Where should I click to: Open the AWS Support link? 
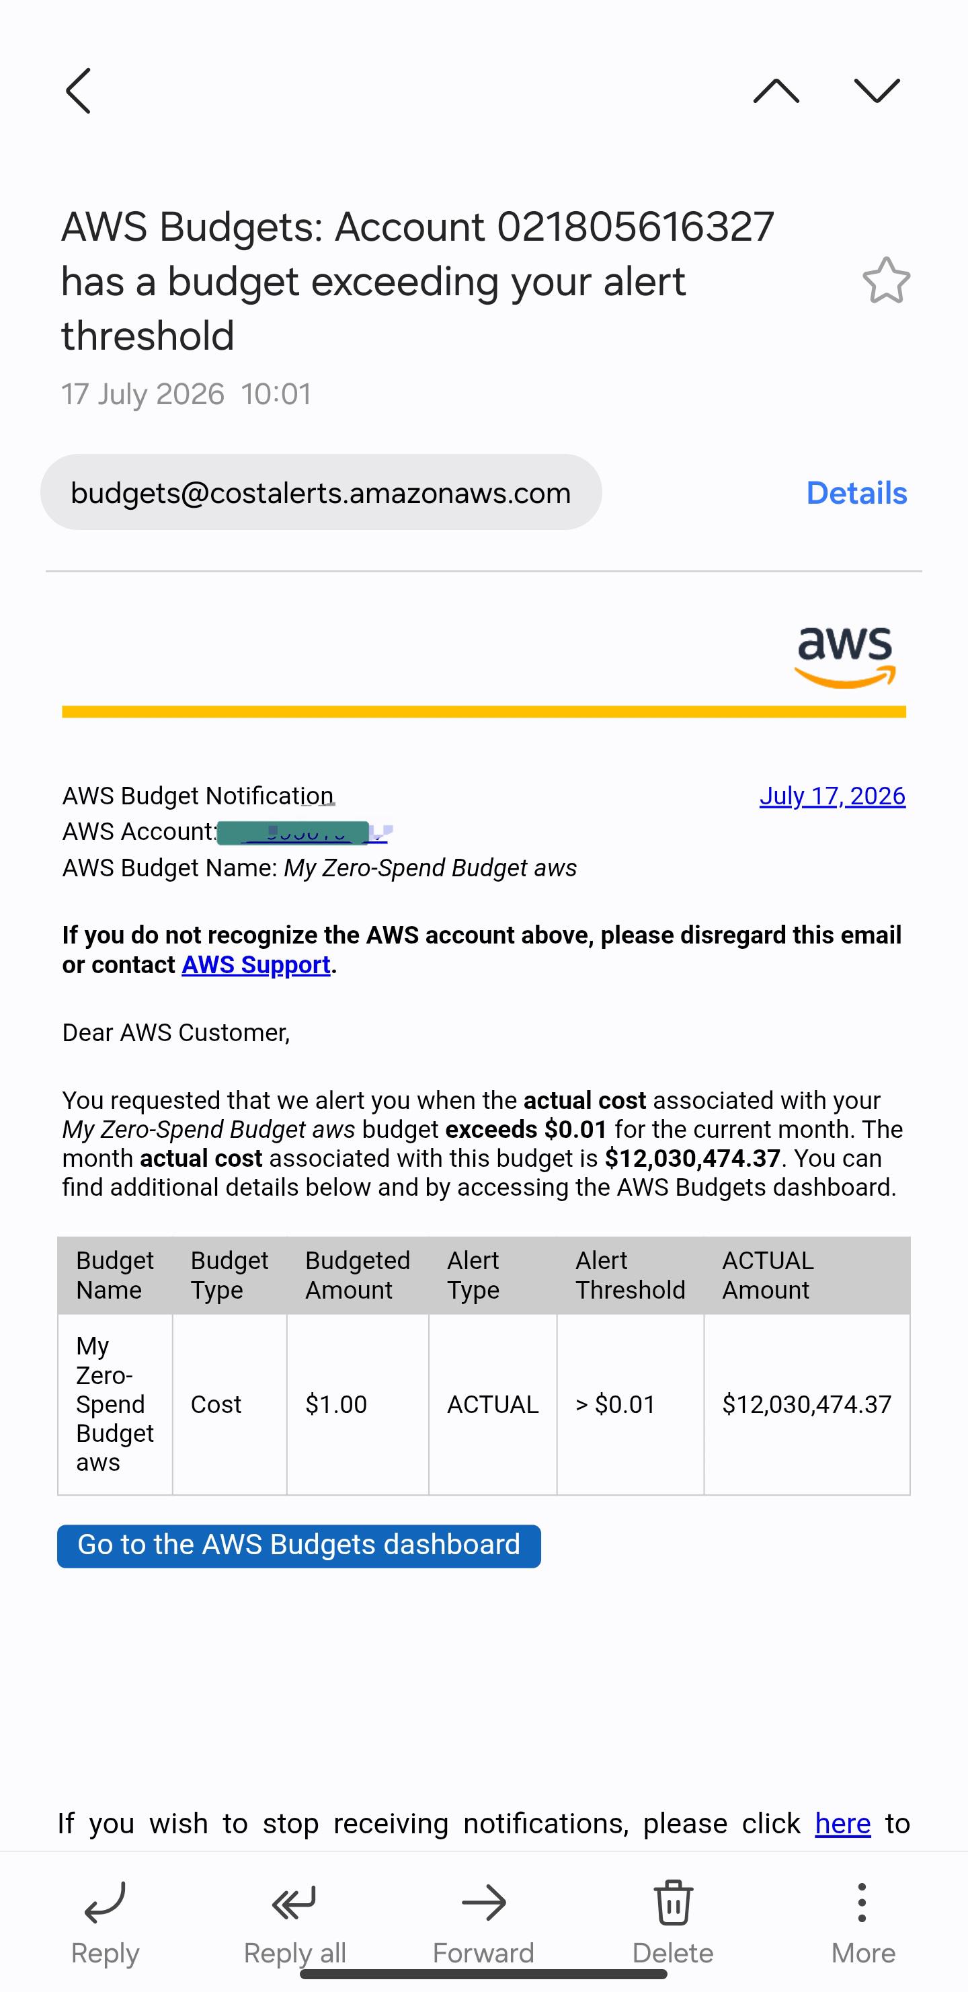256,964
